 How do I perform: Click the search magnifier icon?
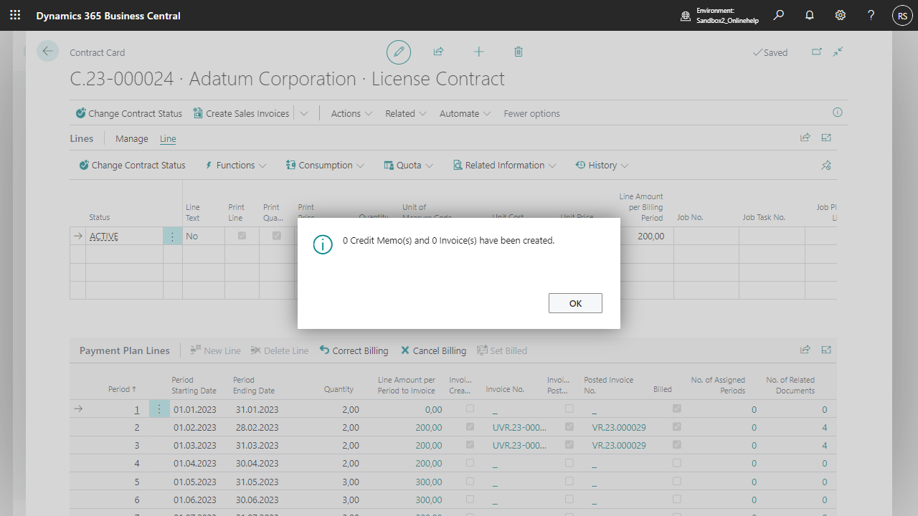779,15
